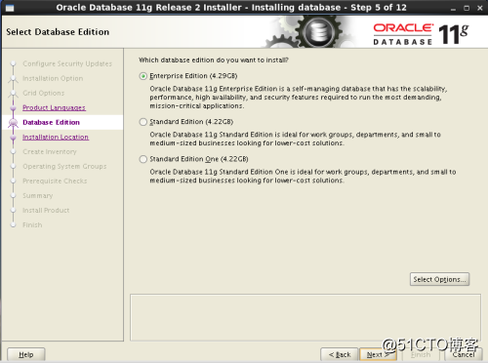488x363 pixels.
Task: Click the 'Select Database Edition' heading
Action: pos(58,32)
